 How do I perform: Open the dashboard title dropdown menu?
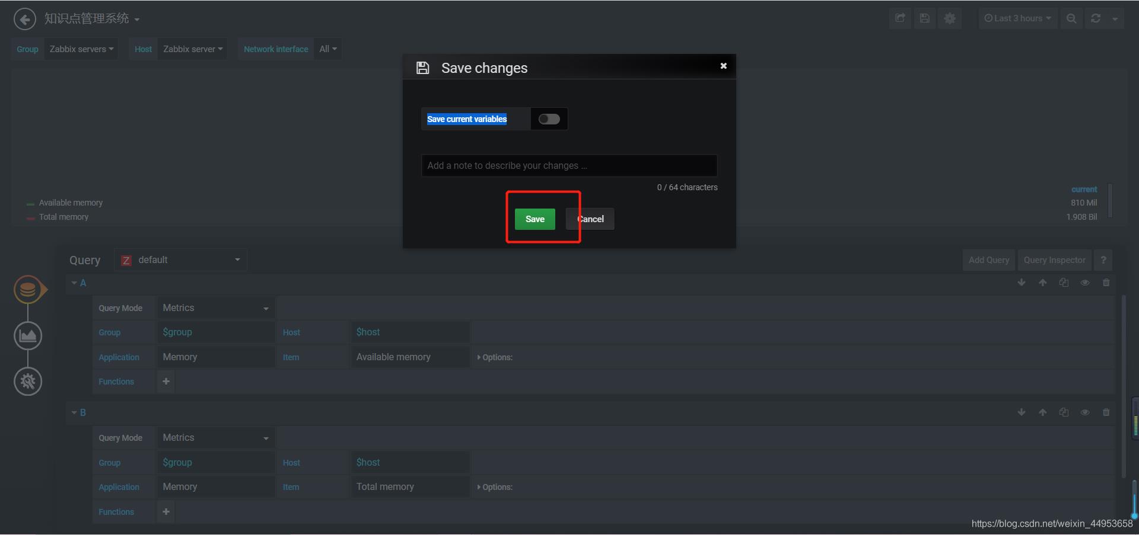[x=92, y=19]
